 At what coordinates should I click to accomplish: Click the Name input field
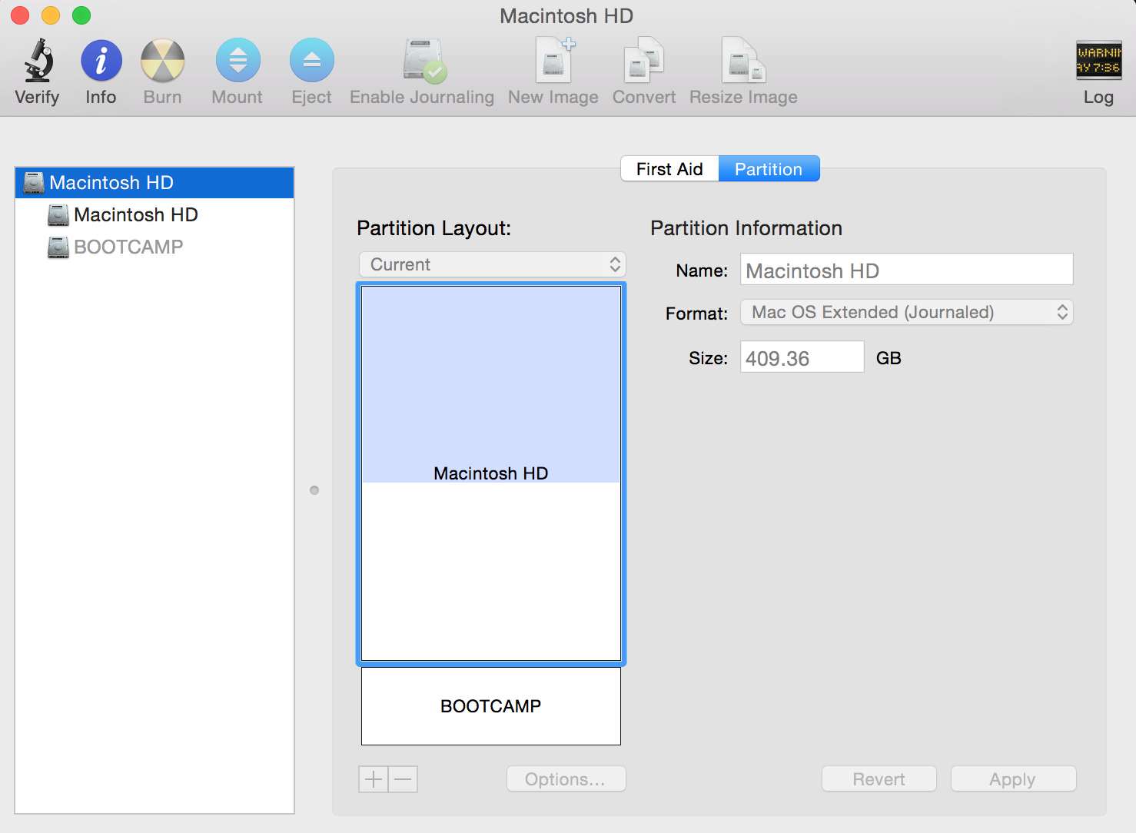pos(907,270)
